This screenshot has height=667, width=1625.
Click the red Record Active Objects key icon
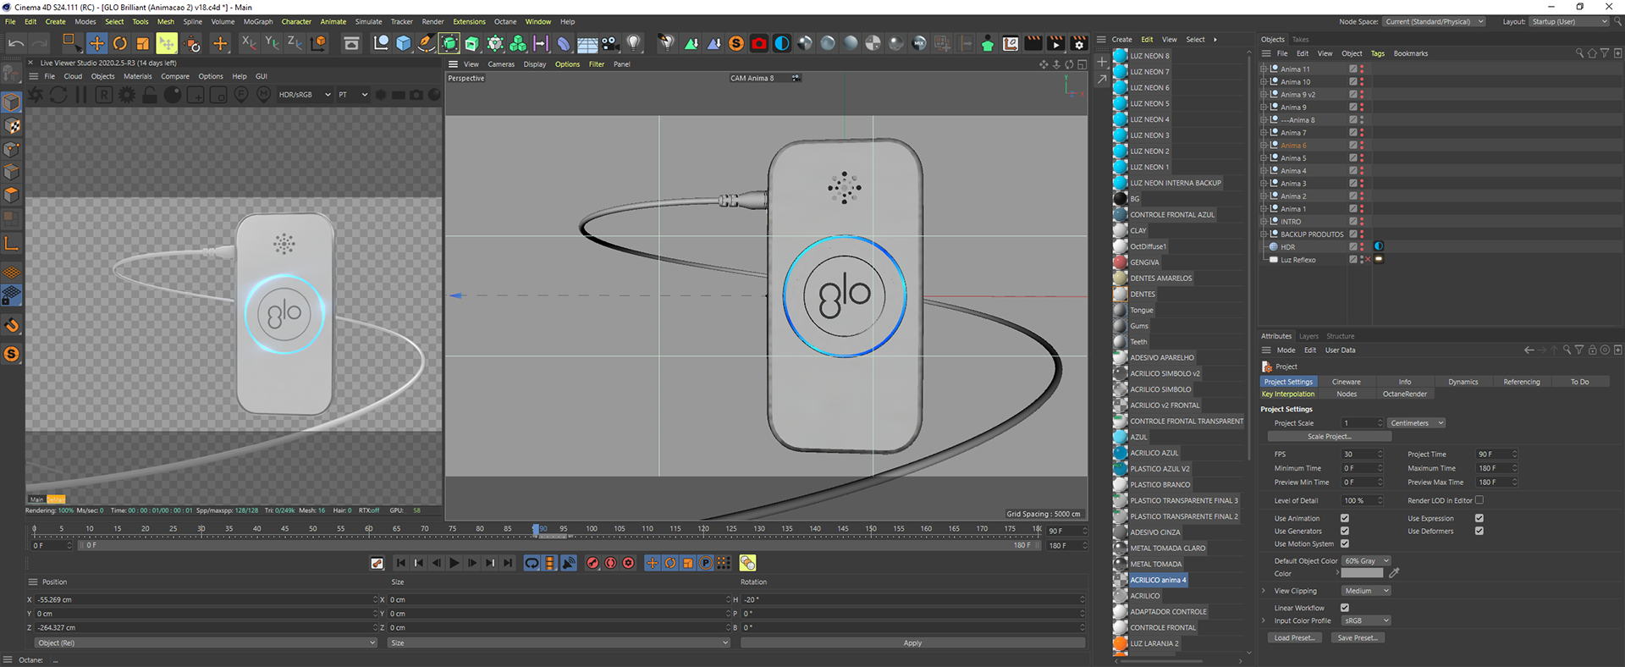(x=592, y=563)
